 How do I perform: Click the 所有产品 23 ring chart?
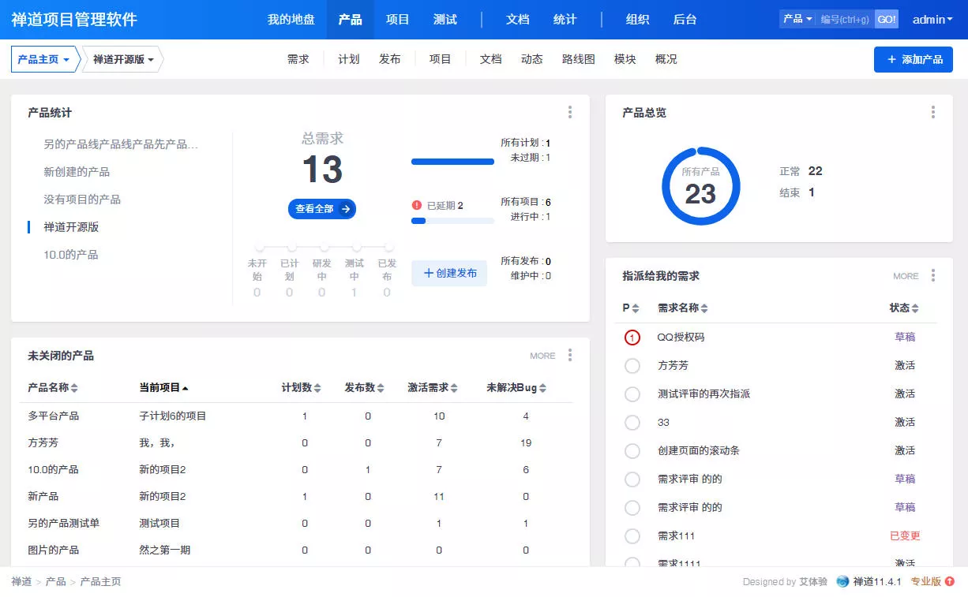click(x=700, y=186)
